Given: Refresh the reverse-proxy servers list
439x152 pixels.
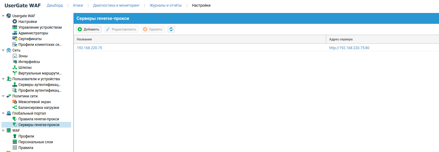Looking at the screenshot, I should pos(171,29).
